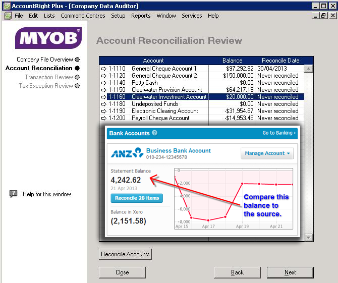Click the arrow icon beside account 1-1110

coord(104,69)
